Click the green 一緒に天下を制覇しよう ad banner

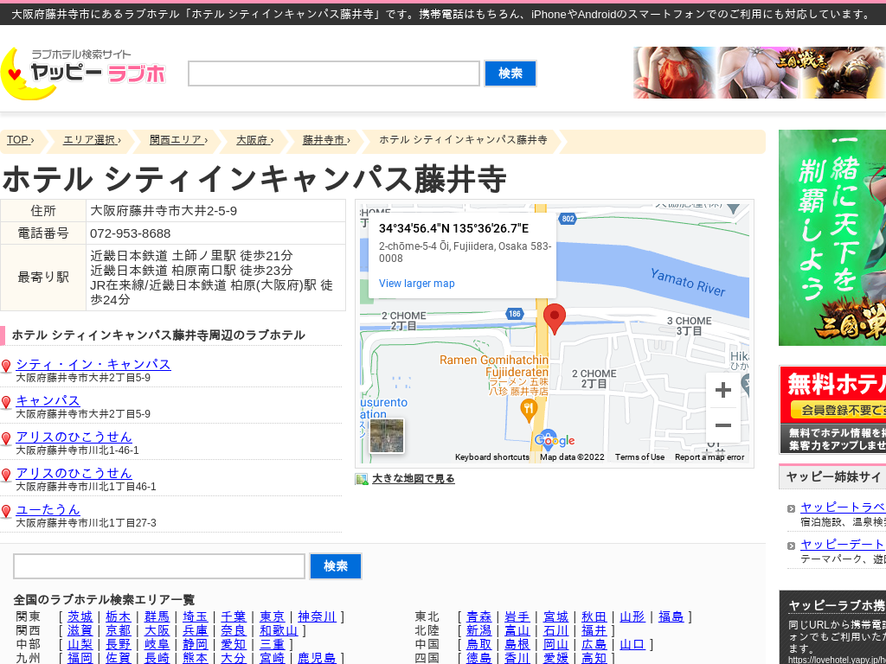pyautogui.click(x=832, y=238)
